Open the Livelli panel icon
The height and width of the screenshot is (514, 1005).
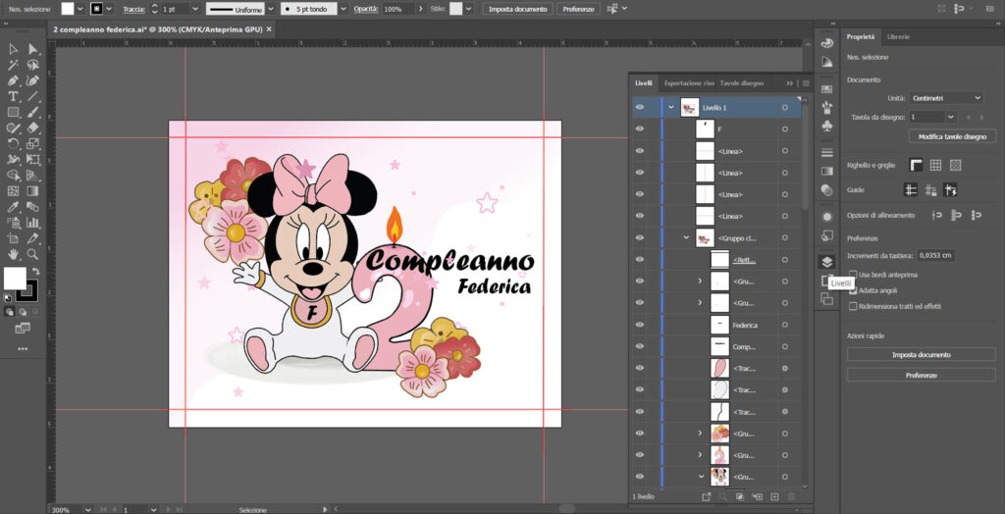coord(826,262)
